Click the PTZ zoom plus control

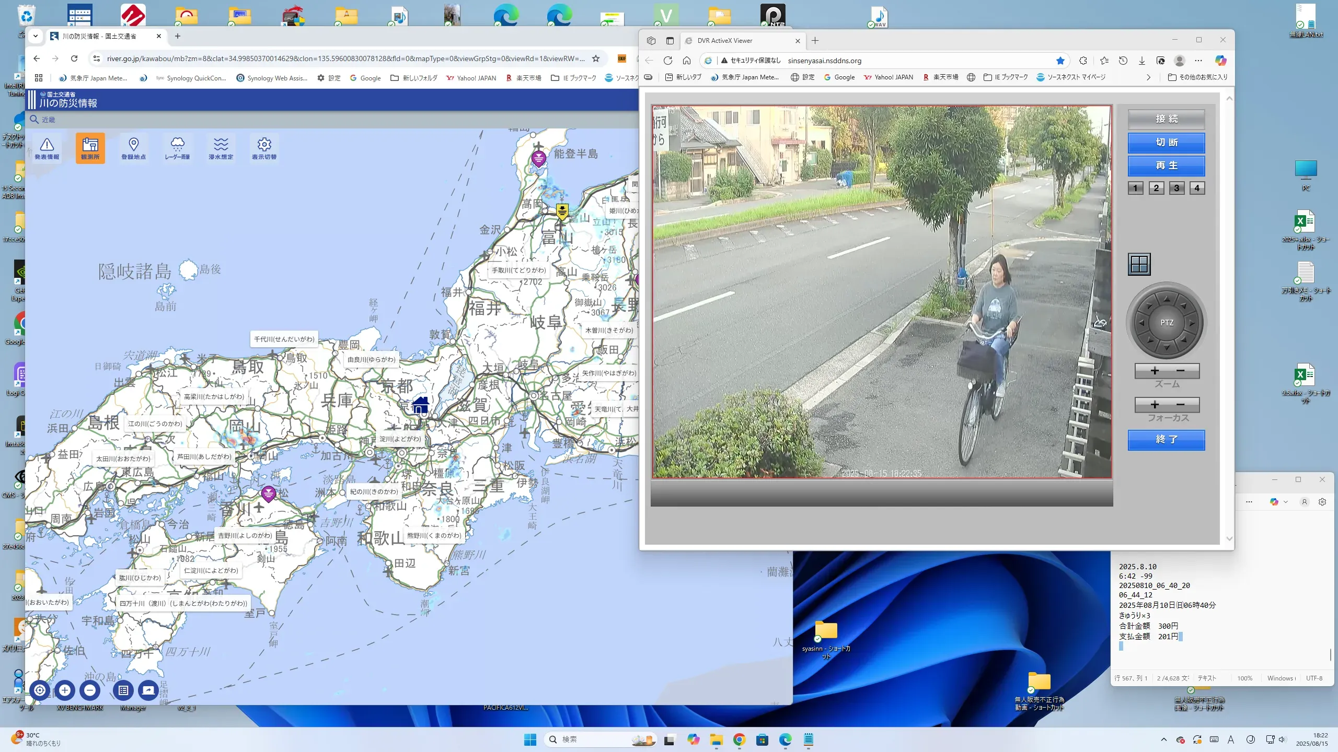1155,371
